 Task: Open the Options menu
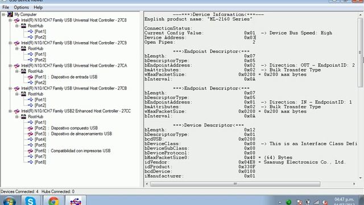pyautogui.click(x=21, y=7)
